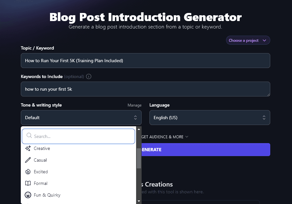Click the info icon next to Keywords to Include
Screen dimensions: 292x204
[x=89, y=77]
